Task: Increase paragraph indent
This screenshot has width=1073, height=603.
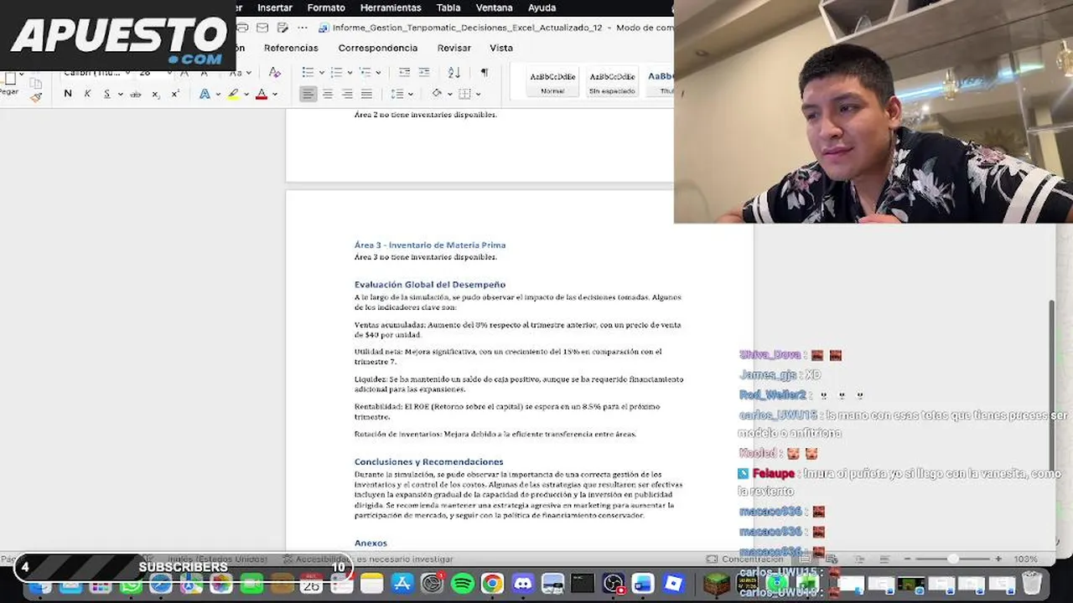Action: pos(424,73)
